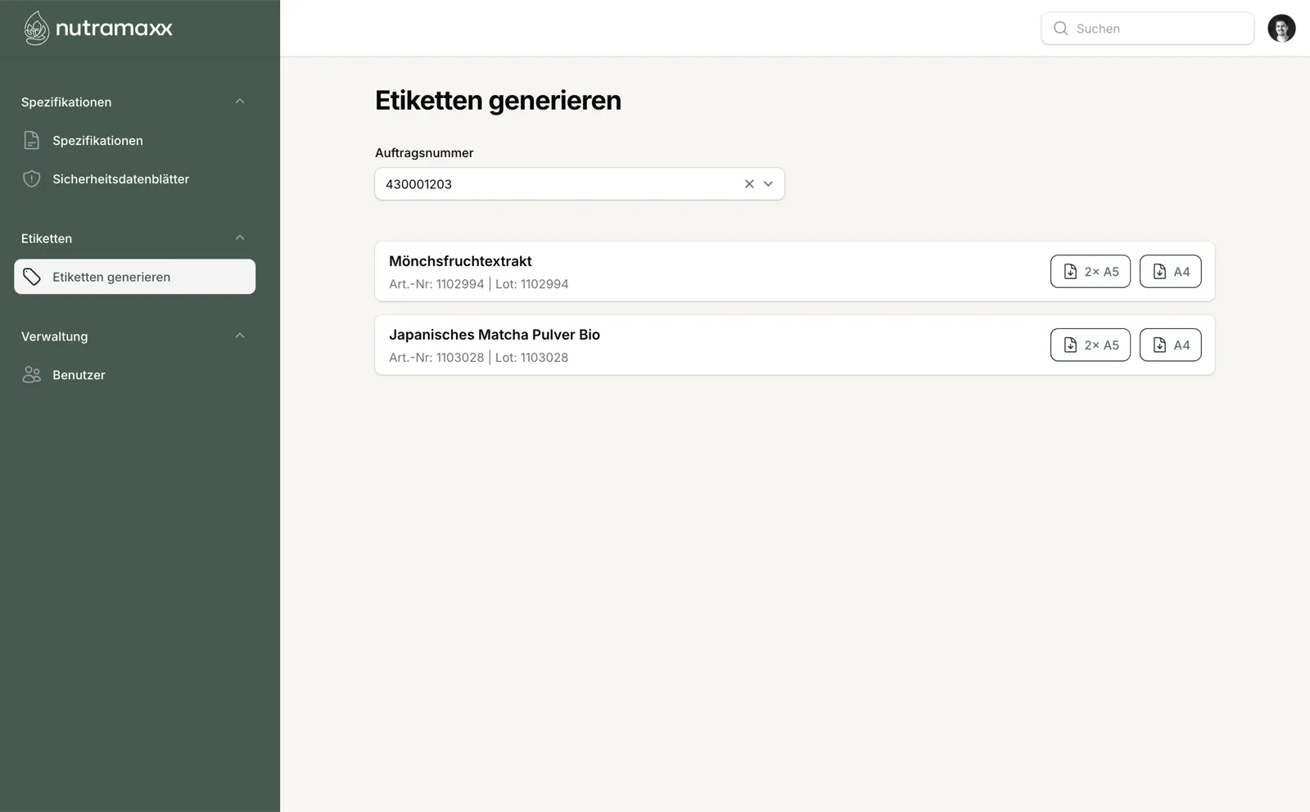The width and height of the screenshot is (1310, 812).
Task: Download A4 label for Japanisches Matcha Pulver
Action: click(x=1170, y=345)
